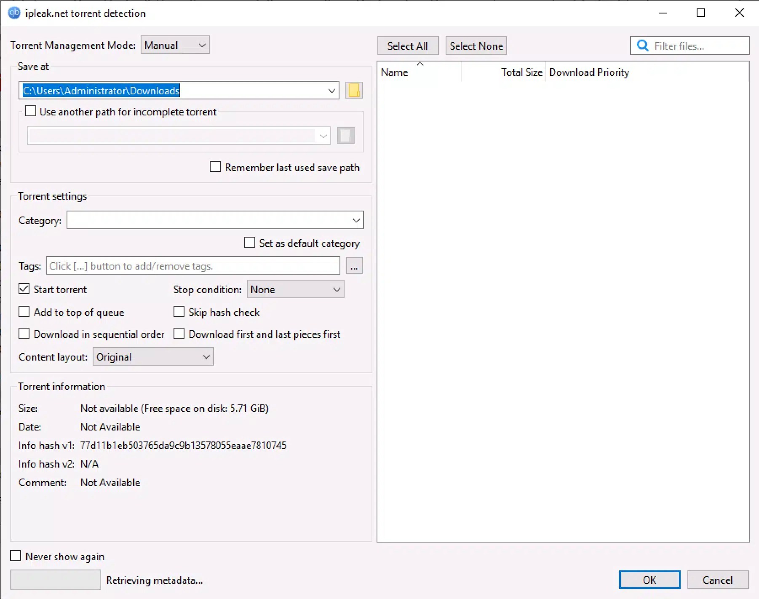Enable Skip hash check

(179, 311)
